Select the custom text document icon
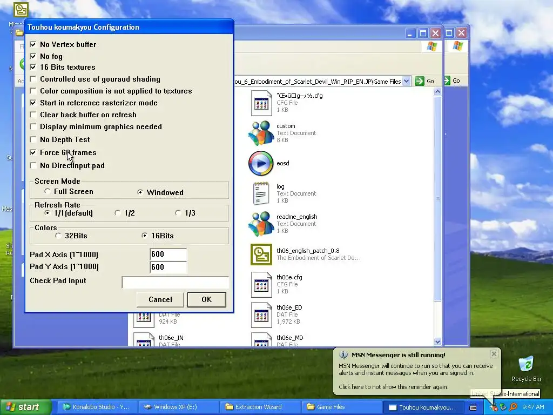The height and width of the screenshot is (415, 553). 261,133
